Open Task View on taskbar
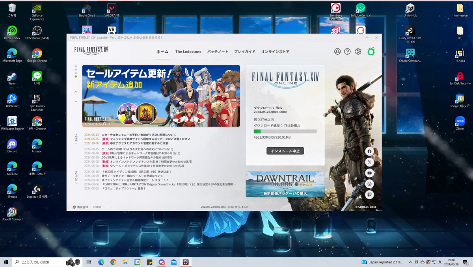473x267 pixels. 89,262
